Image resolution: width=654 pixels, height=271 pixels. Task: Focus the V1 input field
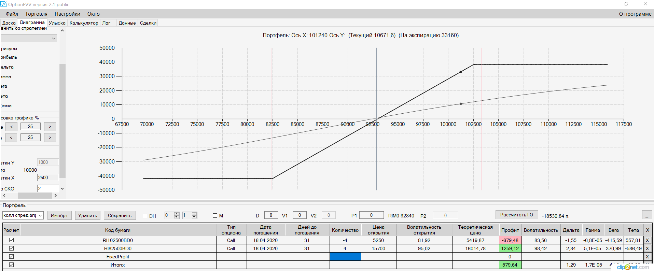[x=300, y=215]
